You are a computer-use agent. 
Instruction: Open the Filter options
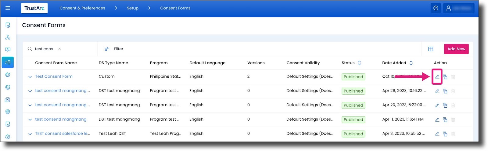click(x=114, y=49)
